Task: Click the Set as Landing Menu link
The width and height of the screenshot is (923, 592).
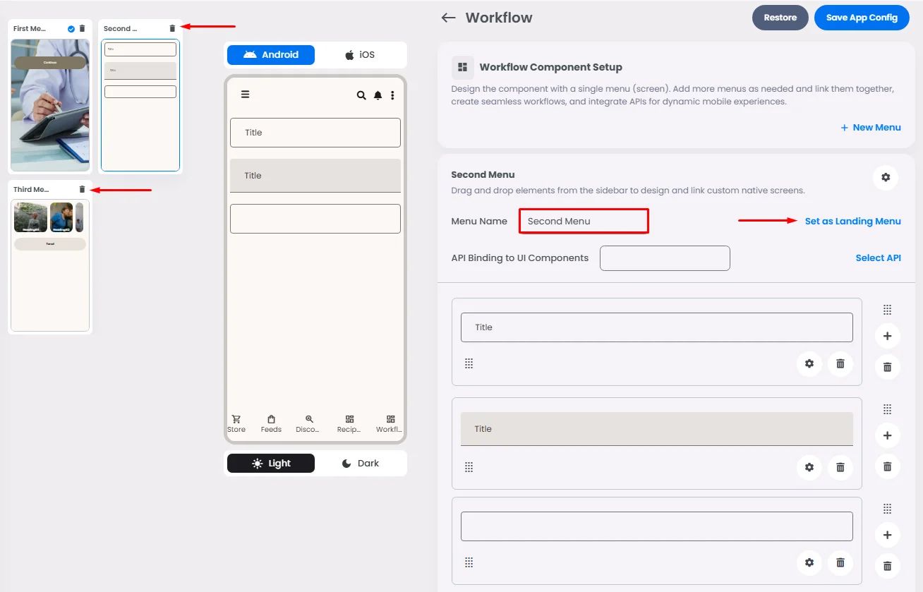Action: point(852,221)
